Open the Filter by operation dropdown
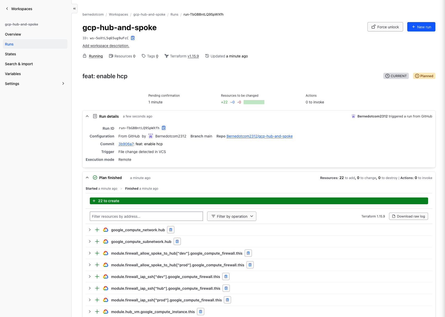 click(x=232, y=216)
